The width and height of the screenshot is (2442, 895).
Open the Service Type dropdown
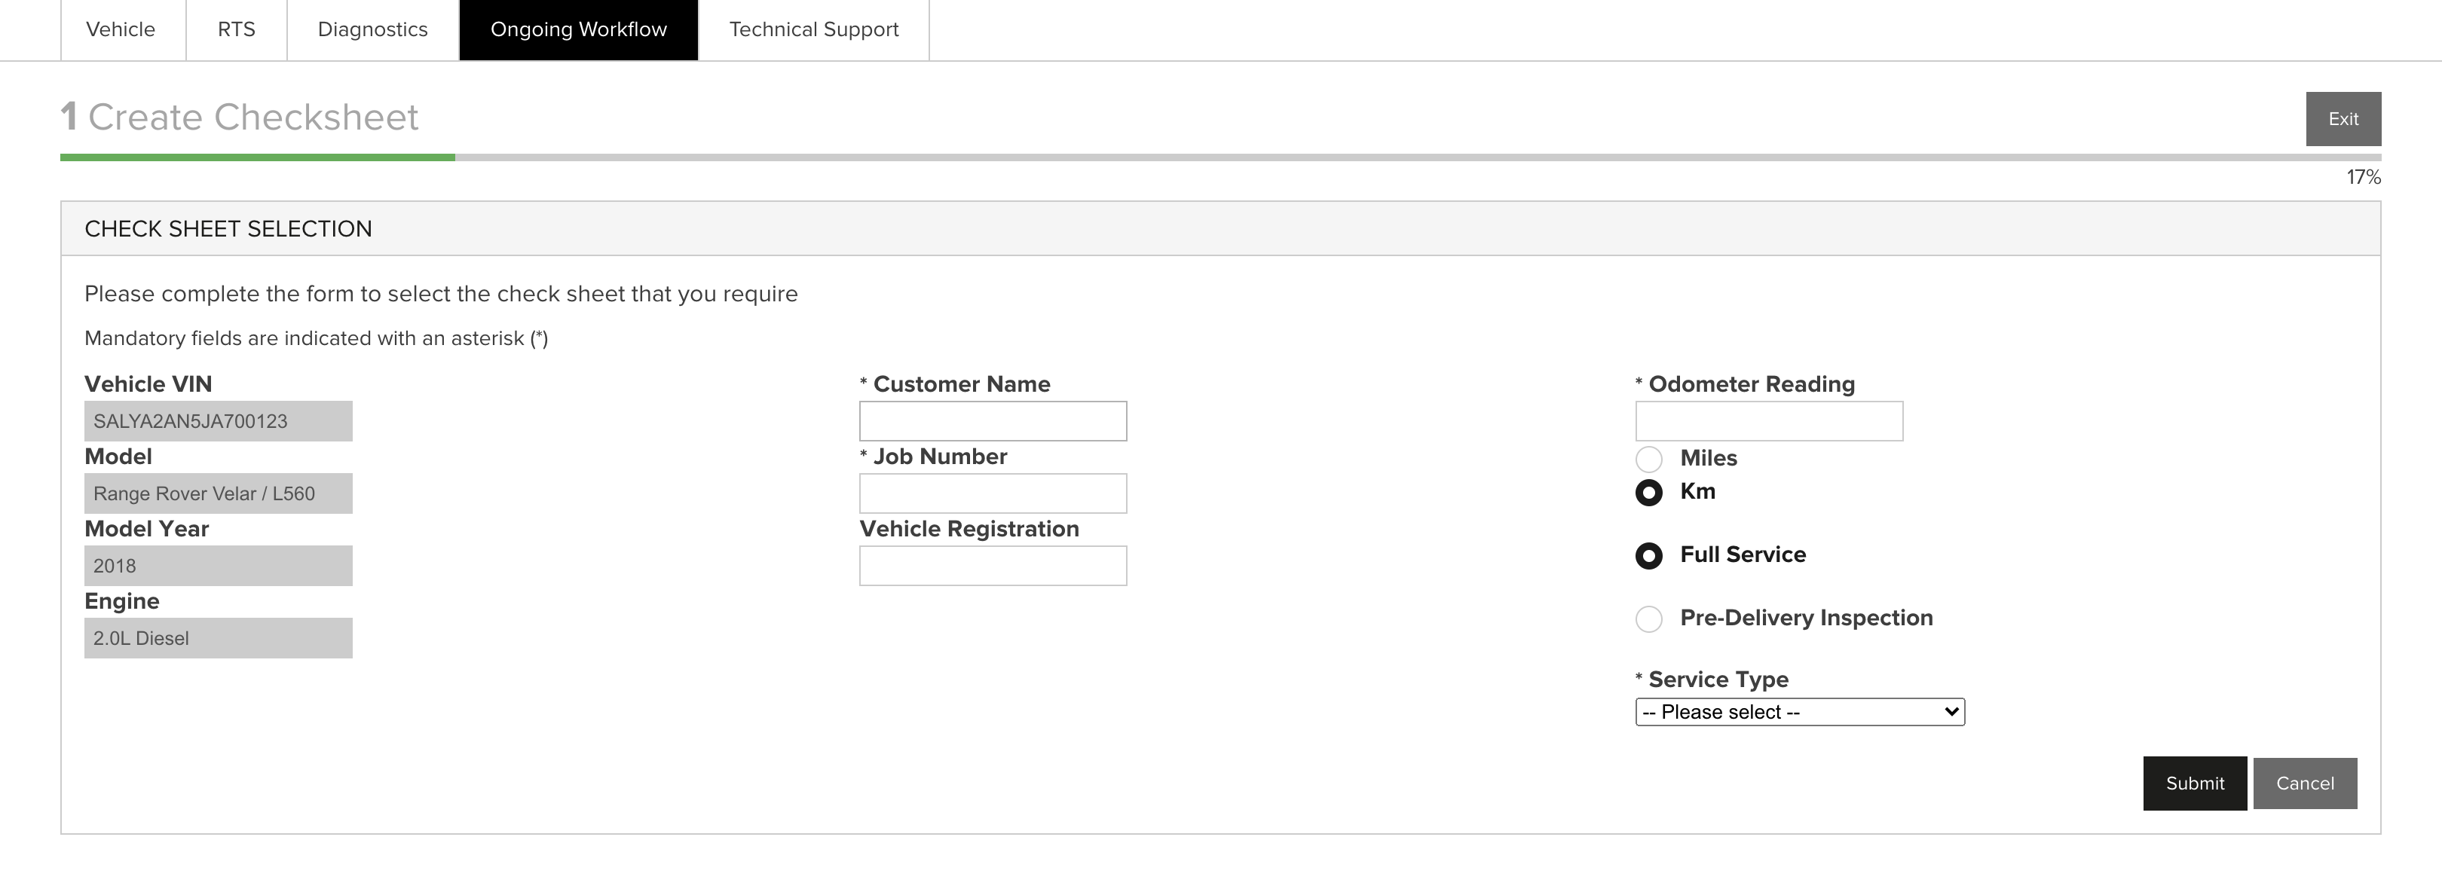tap(1799, 712)
